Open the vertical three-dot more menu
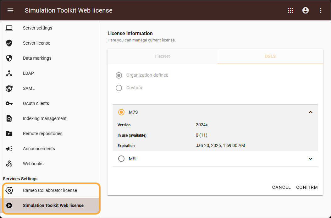This screenshot has width=331, height=218. [x=321, y=10]
